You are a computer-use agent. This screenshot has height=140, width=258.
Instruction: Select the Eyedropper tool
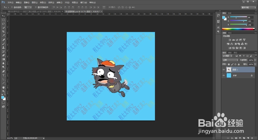[x=3, y=35]
